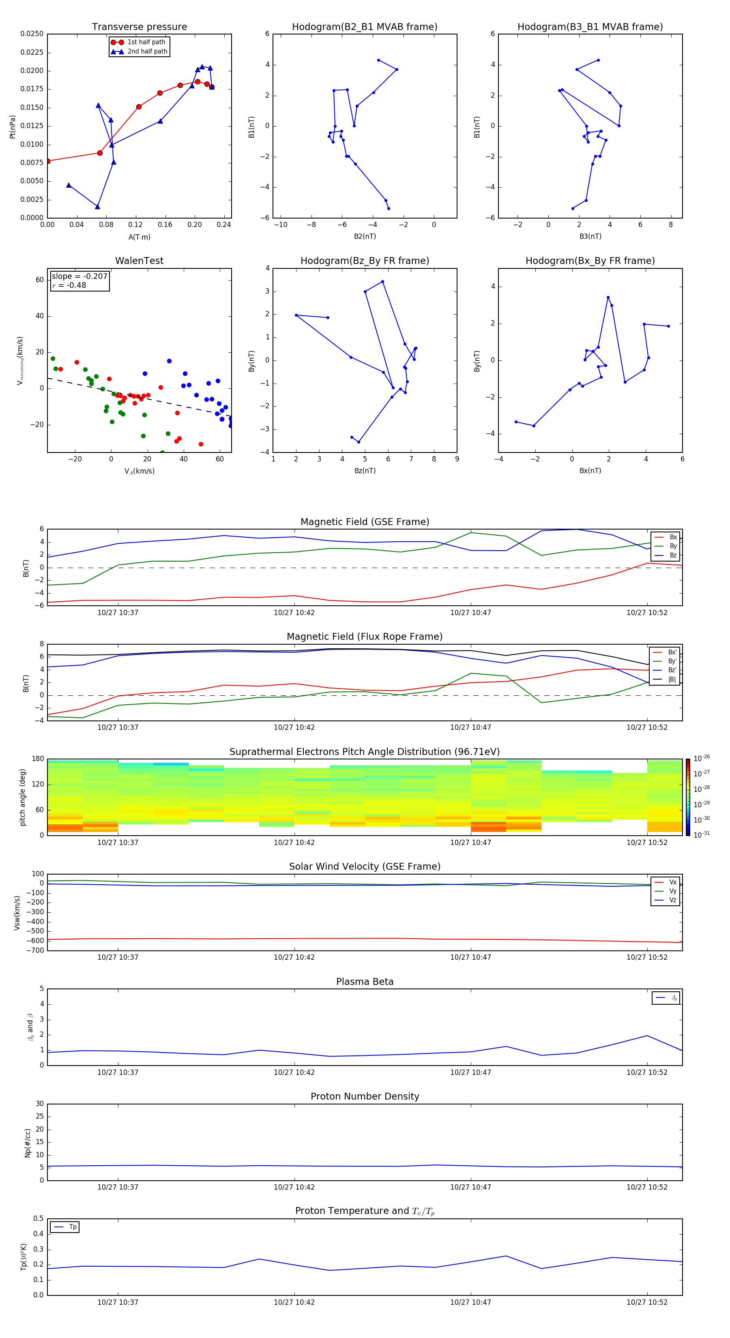This screenshot has height=1338, width=730.
Task: Click the 'Tp' legend entry
Action: coord(65,1227)
